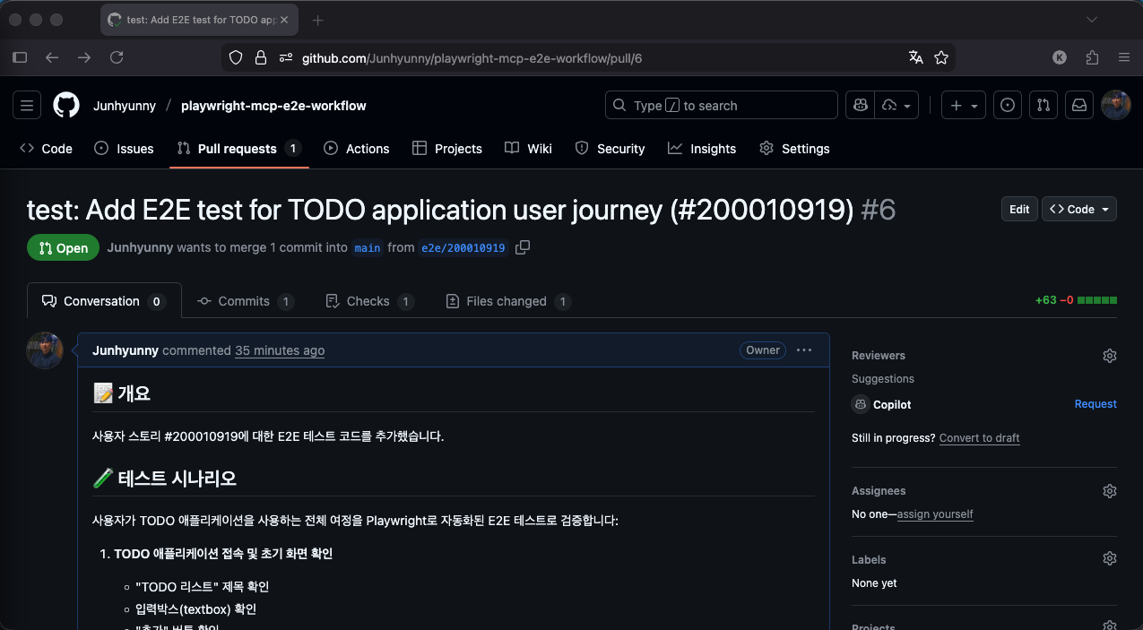The image size is (1143, 630).
Task: Click the assign yourself link
Action: click(935, 514)
